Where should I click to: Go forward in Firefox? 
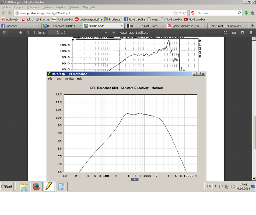point(10,13)
